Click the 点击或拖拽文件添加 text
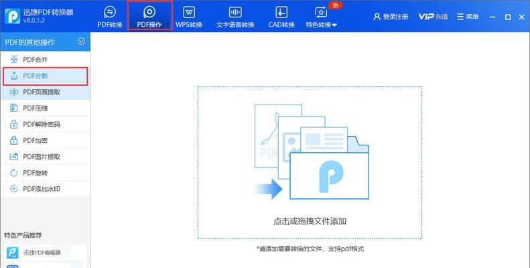The height and width of the screenshot is (268, 530). click(310, 221)
